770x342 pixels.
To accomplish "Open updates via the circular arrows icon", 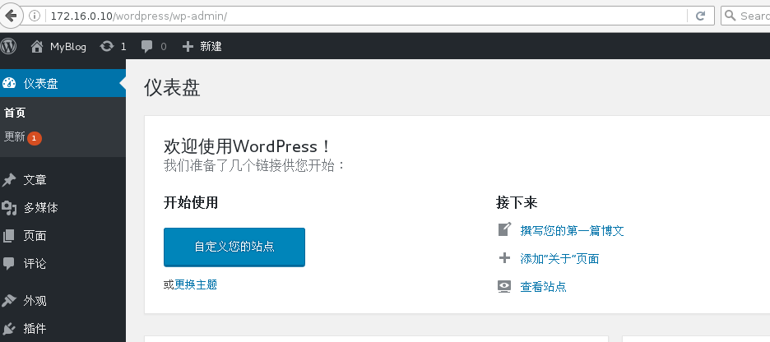I will 107,46.
